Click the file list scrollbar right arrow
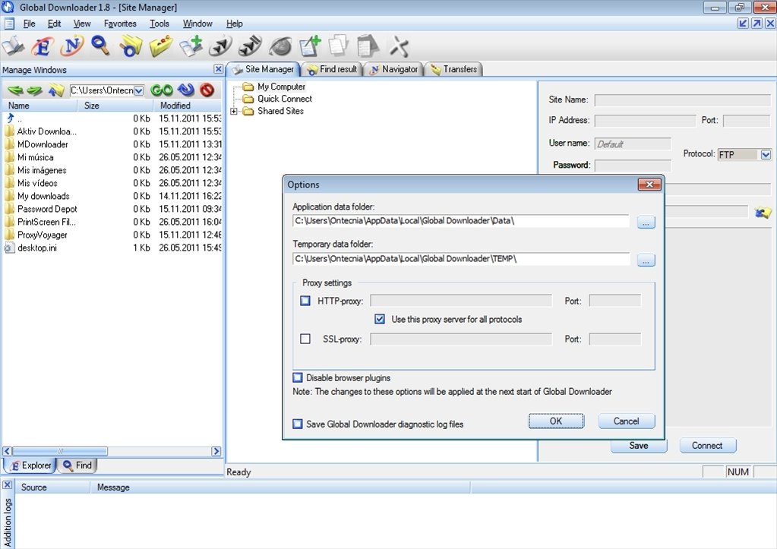The height and width of the screenshot is (549, 777). click(x=216, y=451)
